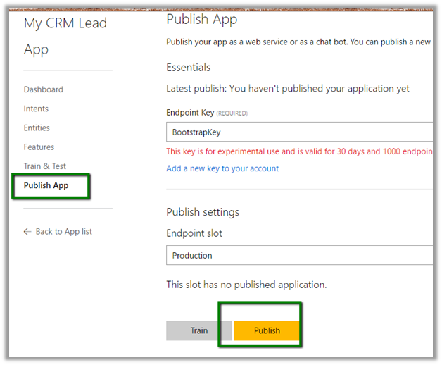442x365 pixels.
Task: Select Publish App in the sidebar
Action: tap(46, 186)
